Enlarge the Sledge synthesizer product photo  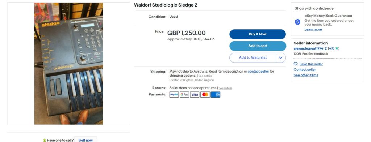pos(68,64)
